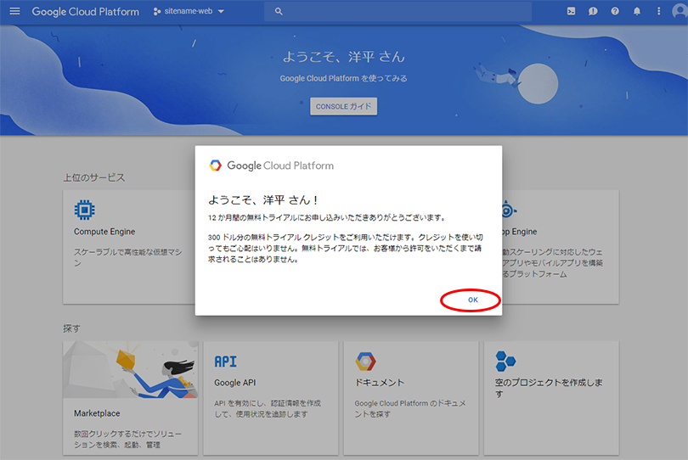Open the three-dot settings menu
The width and height of the screenshot is (688, 460).
(x=658, y=11)
